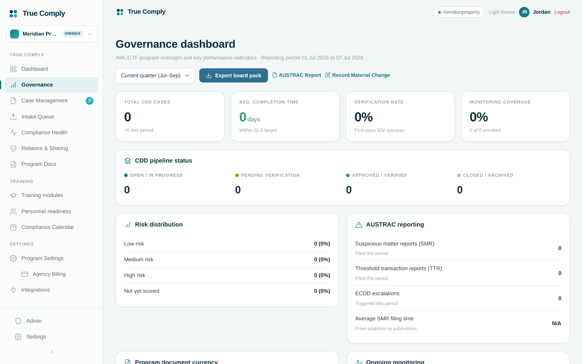Click the Compliance Calendar icon

pyautogui.click(x=13, y=227)
